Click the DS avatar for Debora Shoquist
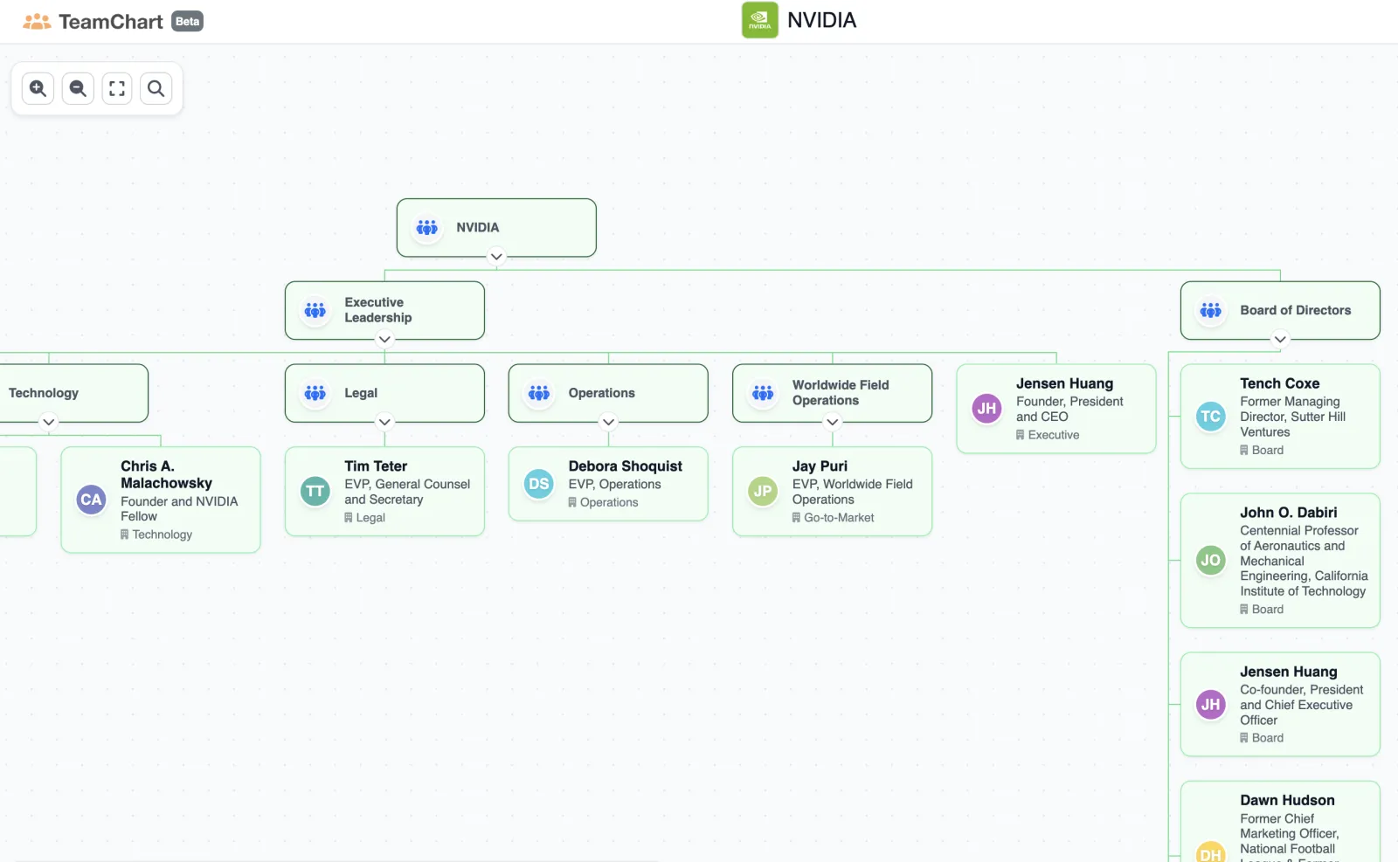 click(539, 484)
